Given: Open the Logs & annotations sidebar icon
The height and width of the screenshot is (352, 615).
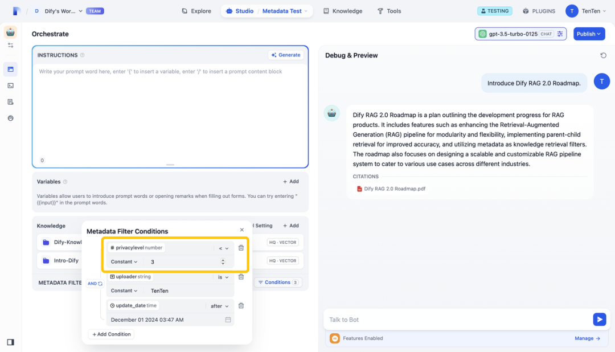Looking at the screenshot, I should click(11, 102).
